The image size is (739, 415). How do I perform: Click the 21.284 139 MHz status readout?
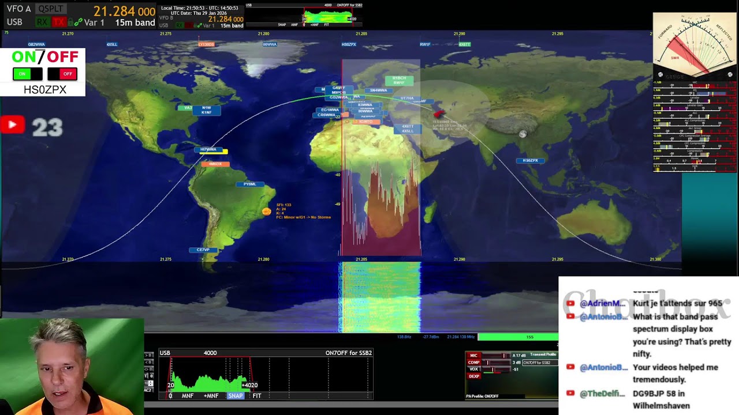pos(460,337)
